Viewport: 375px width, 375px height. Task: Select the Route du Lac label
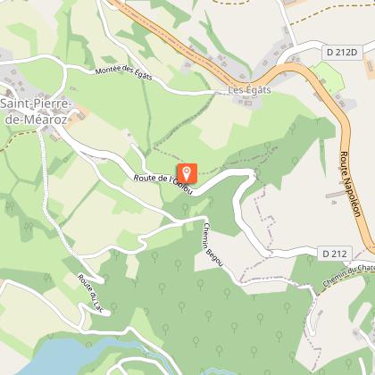coord(90,294)
